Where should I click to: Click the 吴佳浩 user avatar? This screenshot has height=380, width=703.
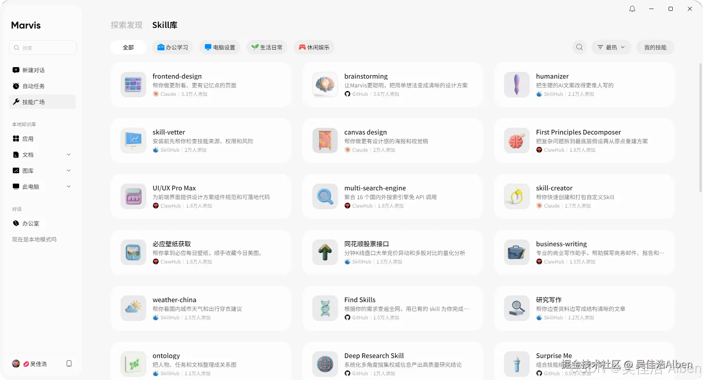16,364
